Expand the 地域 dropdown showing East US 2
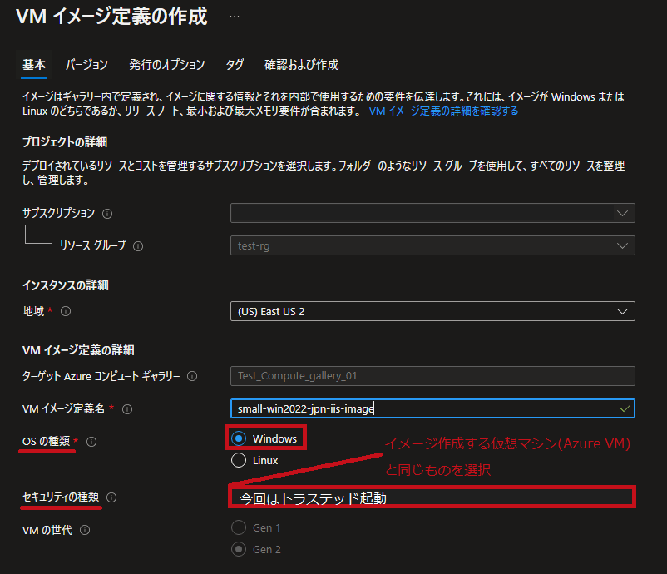Viewport: 667px width, 574px height. (432, 311)
